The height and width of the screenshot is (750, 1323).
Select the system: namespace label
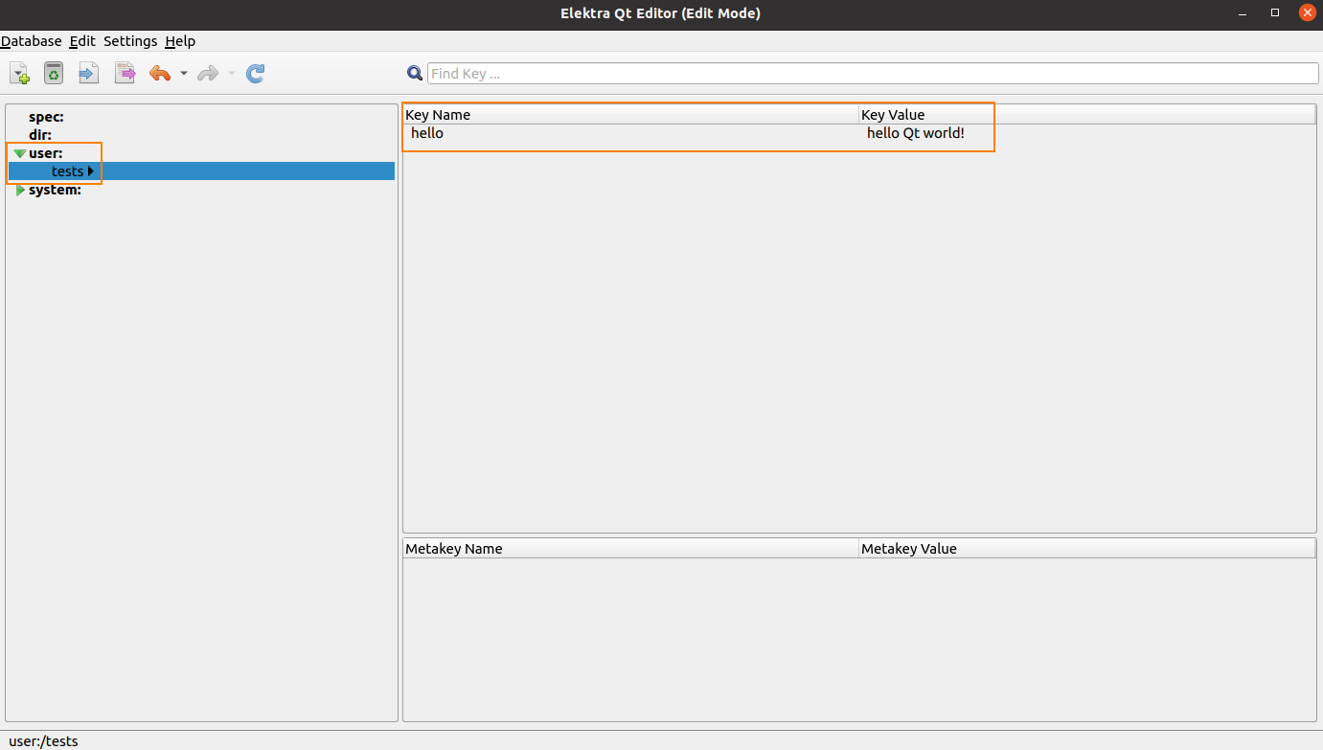coord(55,190)
